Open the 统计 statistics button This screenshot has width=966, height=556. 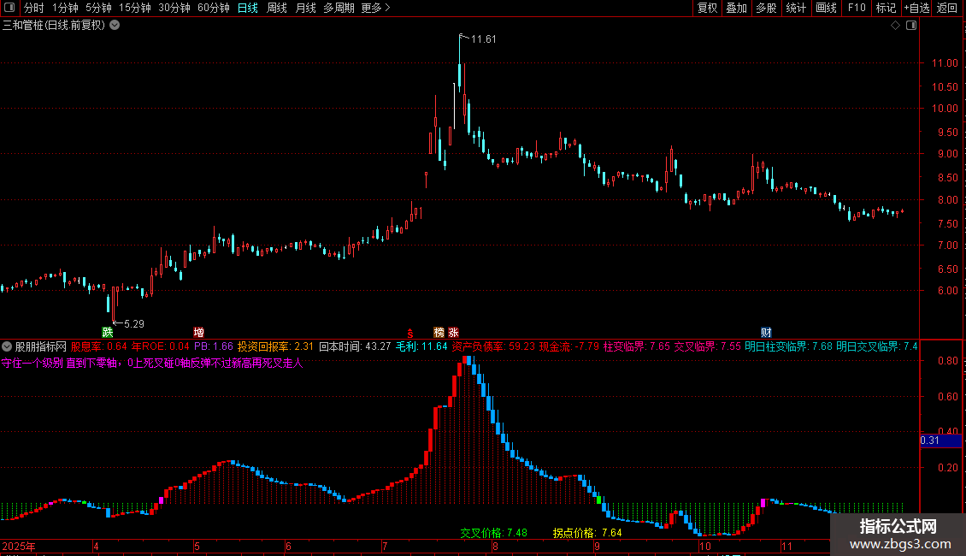(x=796, y=8)
